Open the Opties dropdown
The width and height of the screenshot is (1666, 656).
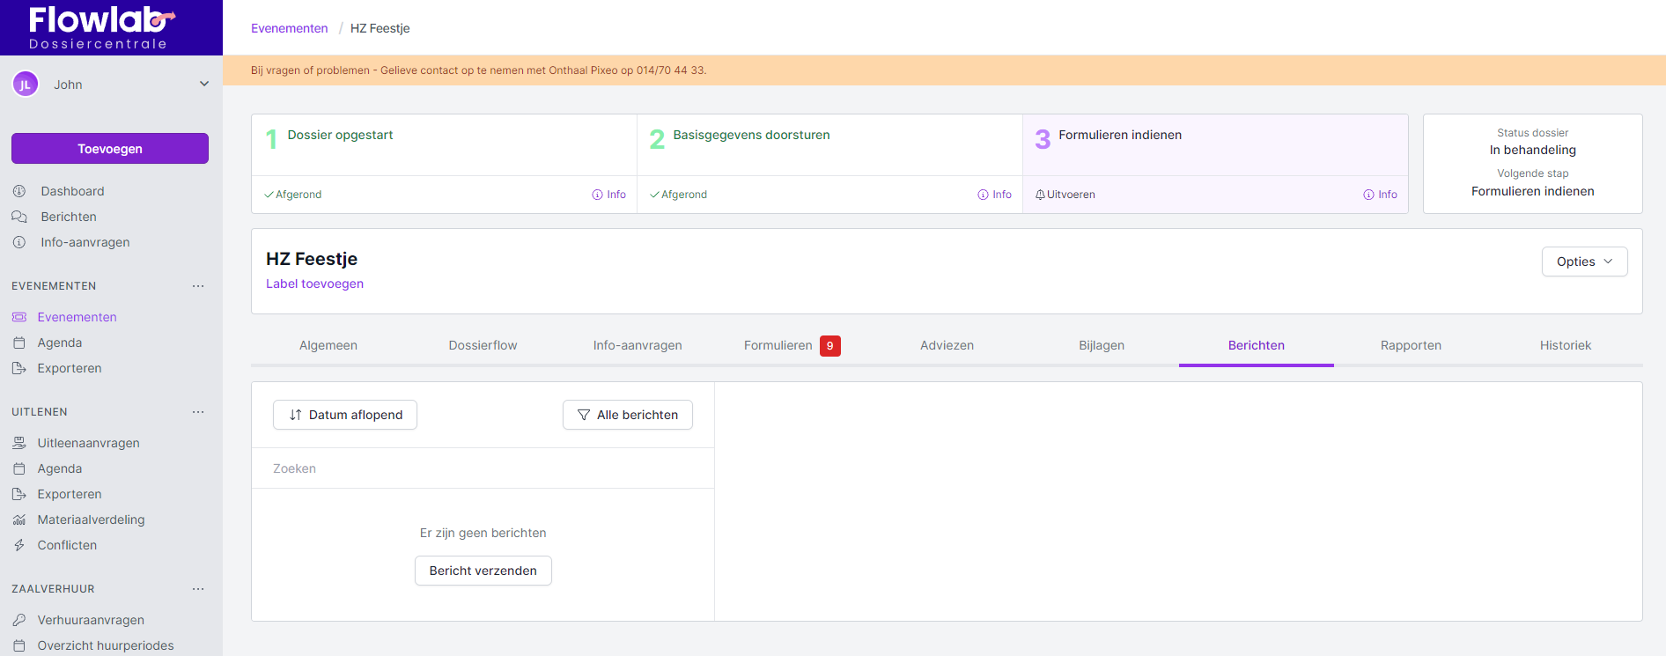coord(1584,262)
